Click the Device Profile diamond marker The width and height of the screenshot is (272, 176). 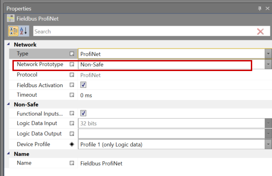pos(72,144)
